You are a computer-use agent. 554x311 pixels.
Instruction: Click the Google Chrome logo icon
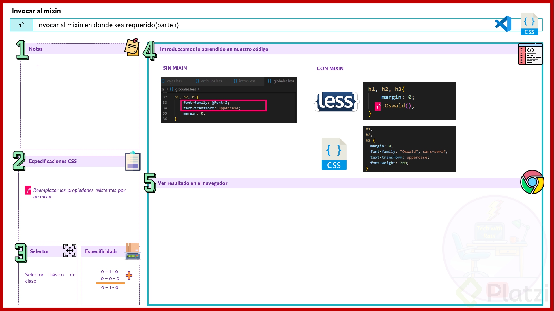(532, 182)
